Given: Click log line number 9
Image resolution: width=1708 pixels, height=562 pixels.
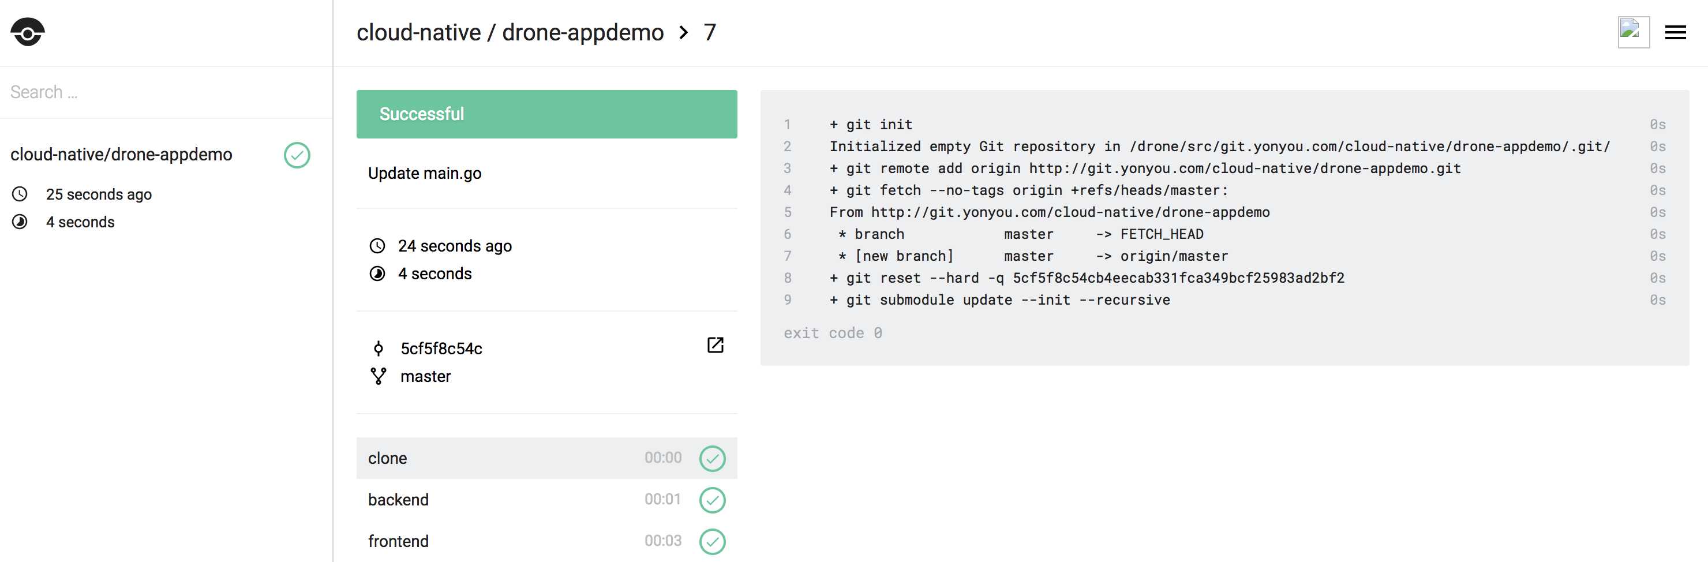Looking at the screenshot, I should [x=787, y=299].
